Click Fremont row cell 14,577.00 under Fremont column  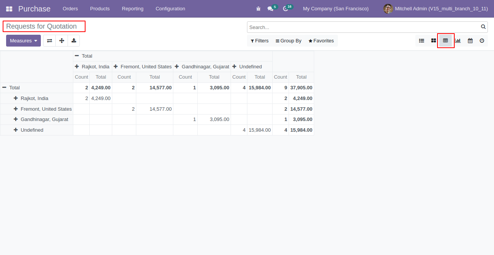pyautogui.click(x=155, y=109)
